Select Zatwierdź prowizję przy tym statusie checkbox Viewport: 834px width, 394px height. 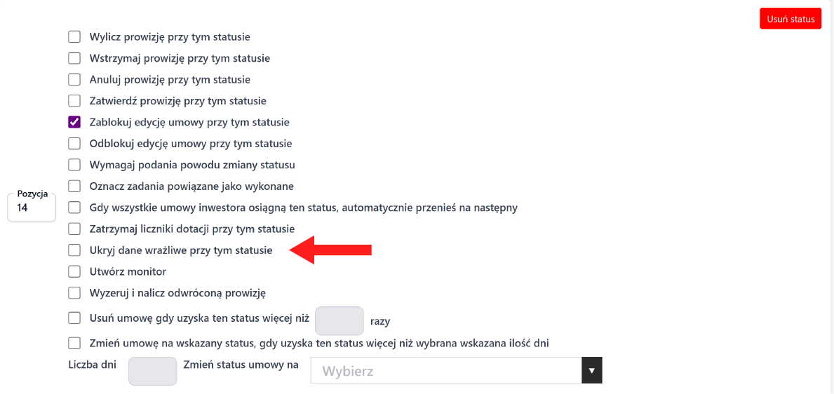tap(74, 101)
